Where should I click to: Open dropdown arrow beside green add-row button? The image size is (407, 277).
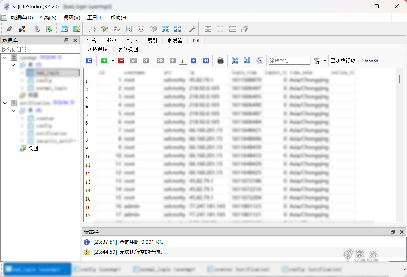[x=113, y=61]
